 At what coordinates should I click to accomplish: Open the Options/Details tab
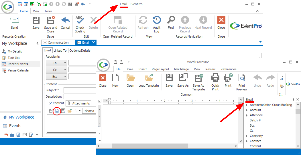80,51
